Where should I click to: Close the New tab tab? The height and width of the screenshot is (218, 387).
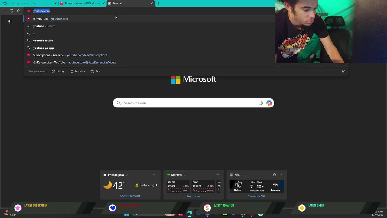152,3
